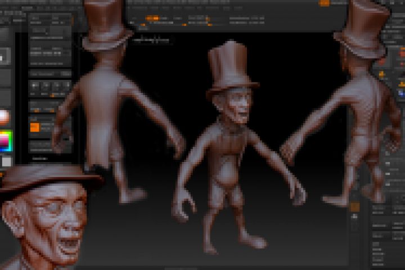
Task: Pick a hue in the rainbow color picker
Action: coord(6,141)
